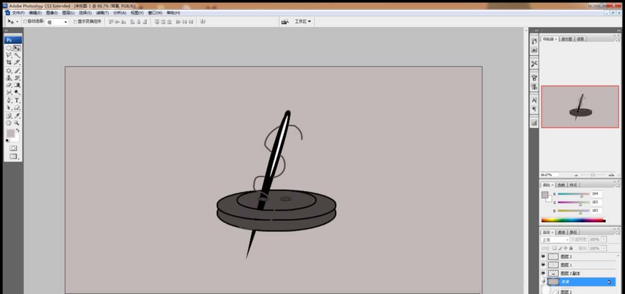Toggle lock position in Layers panel
Screen dimensions: 625x294
pyautogui.click(x=566, y=248)
